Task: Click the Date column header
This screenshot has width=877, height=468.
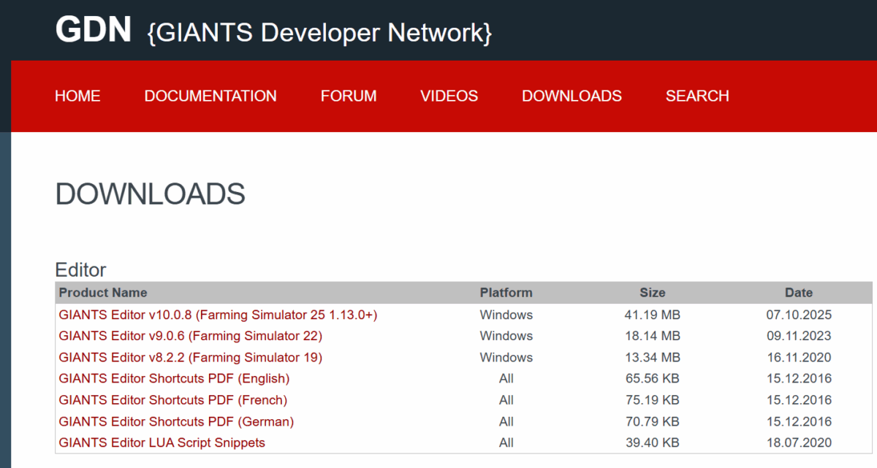Action: point(798,293)
